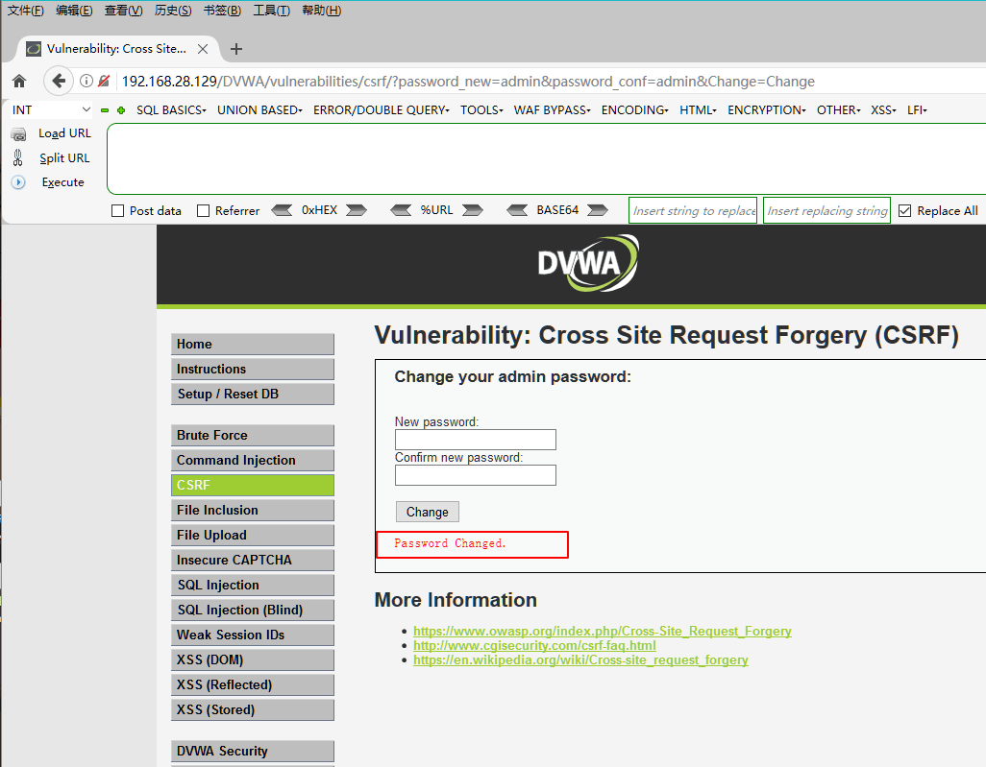
Task: Enable the Post data checkbox
Action: (117, 211)
